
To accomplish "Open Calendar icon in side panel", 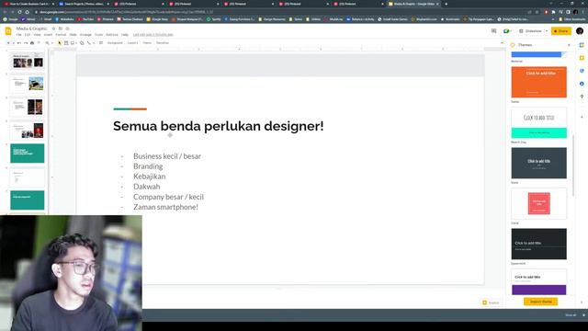I will tap(582, 45).
